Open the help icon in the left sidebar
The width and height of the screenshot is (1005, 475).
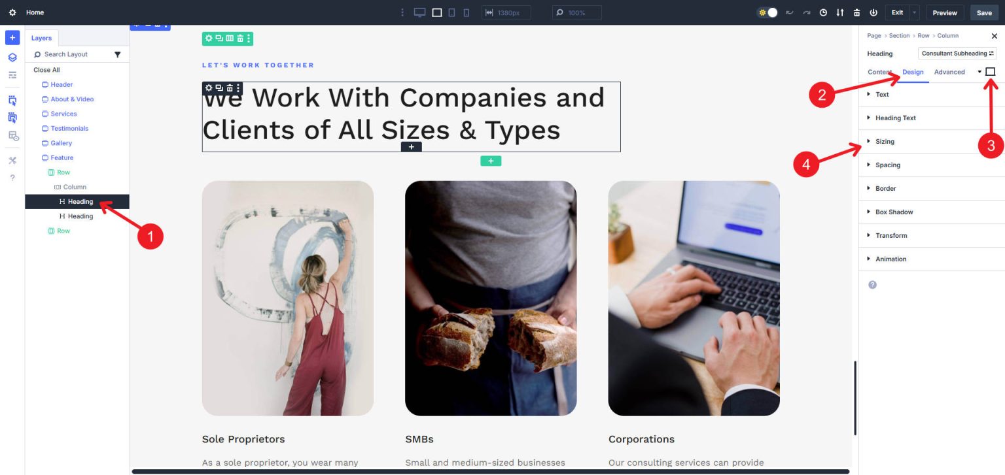(x=12, y=177)
